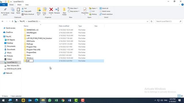Create a New folder from ribbon

click(x=64, y=11)
